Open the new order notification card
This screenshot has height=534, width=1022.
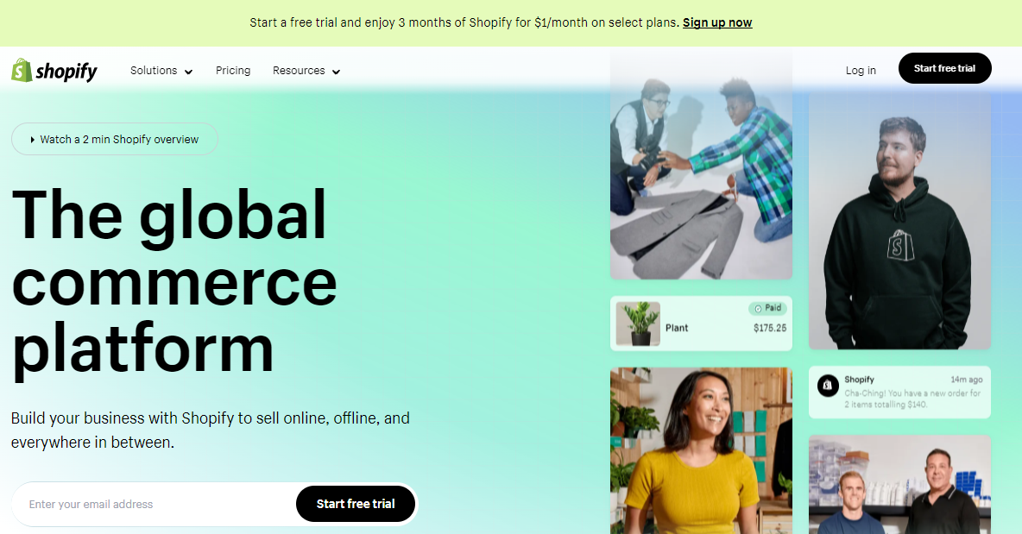[899, 392]
